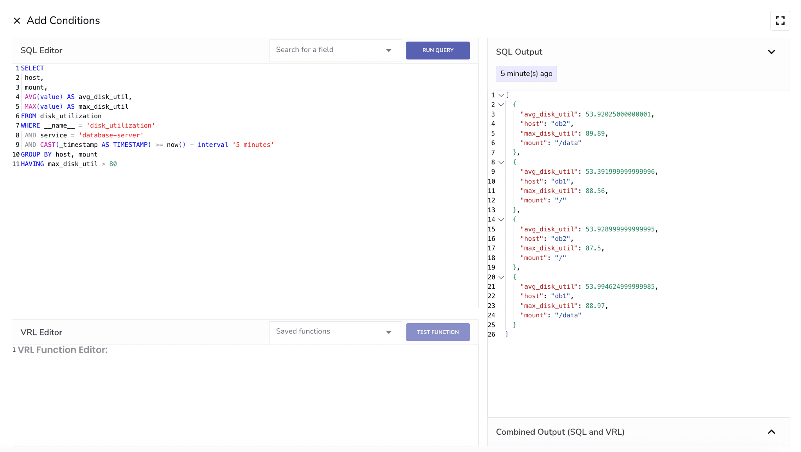Click the SELECT keyword on line 1

coord(32,68)
